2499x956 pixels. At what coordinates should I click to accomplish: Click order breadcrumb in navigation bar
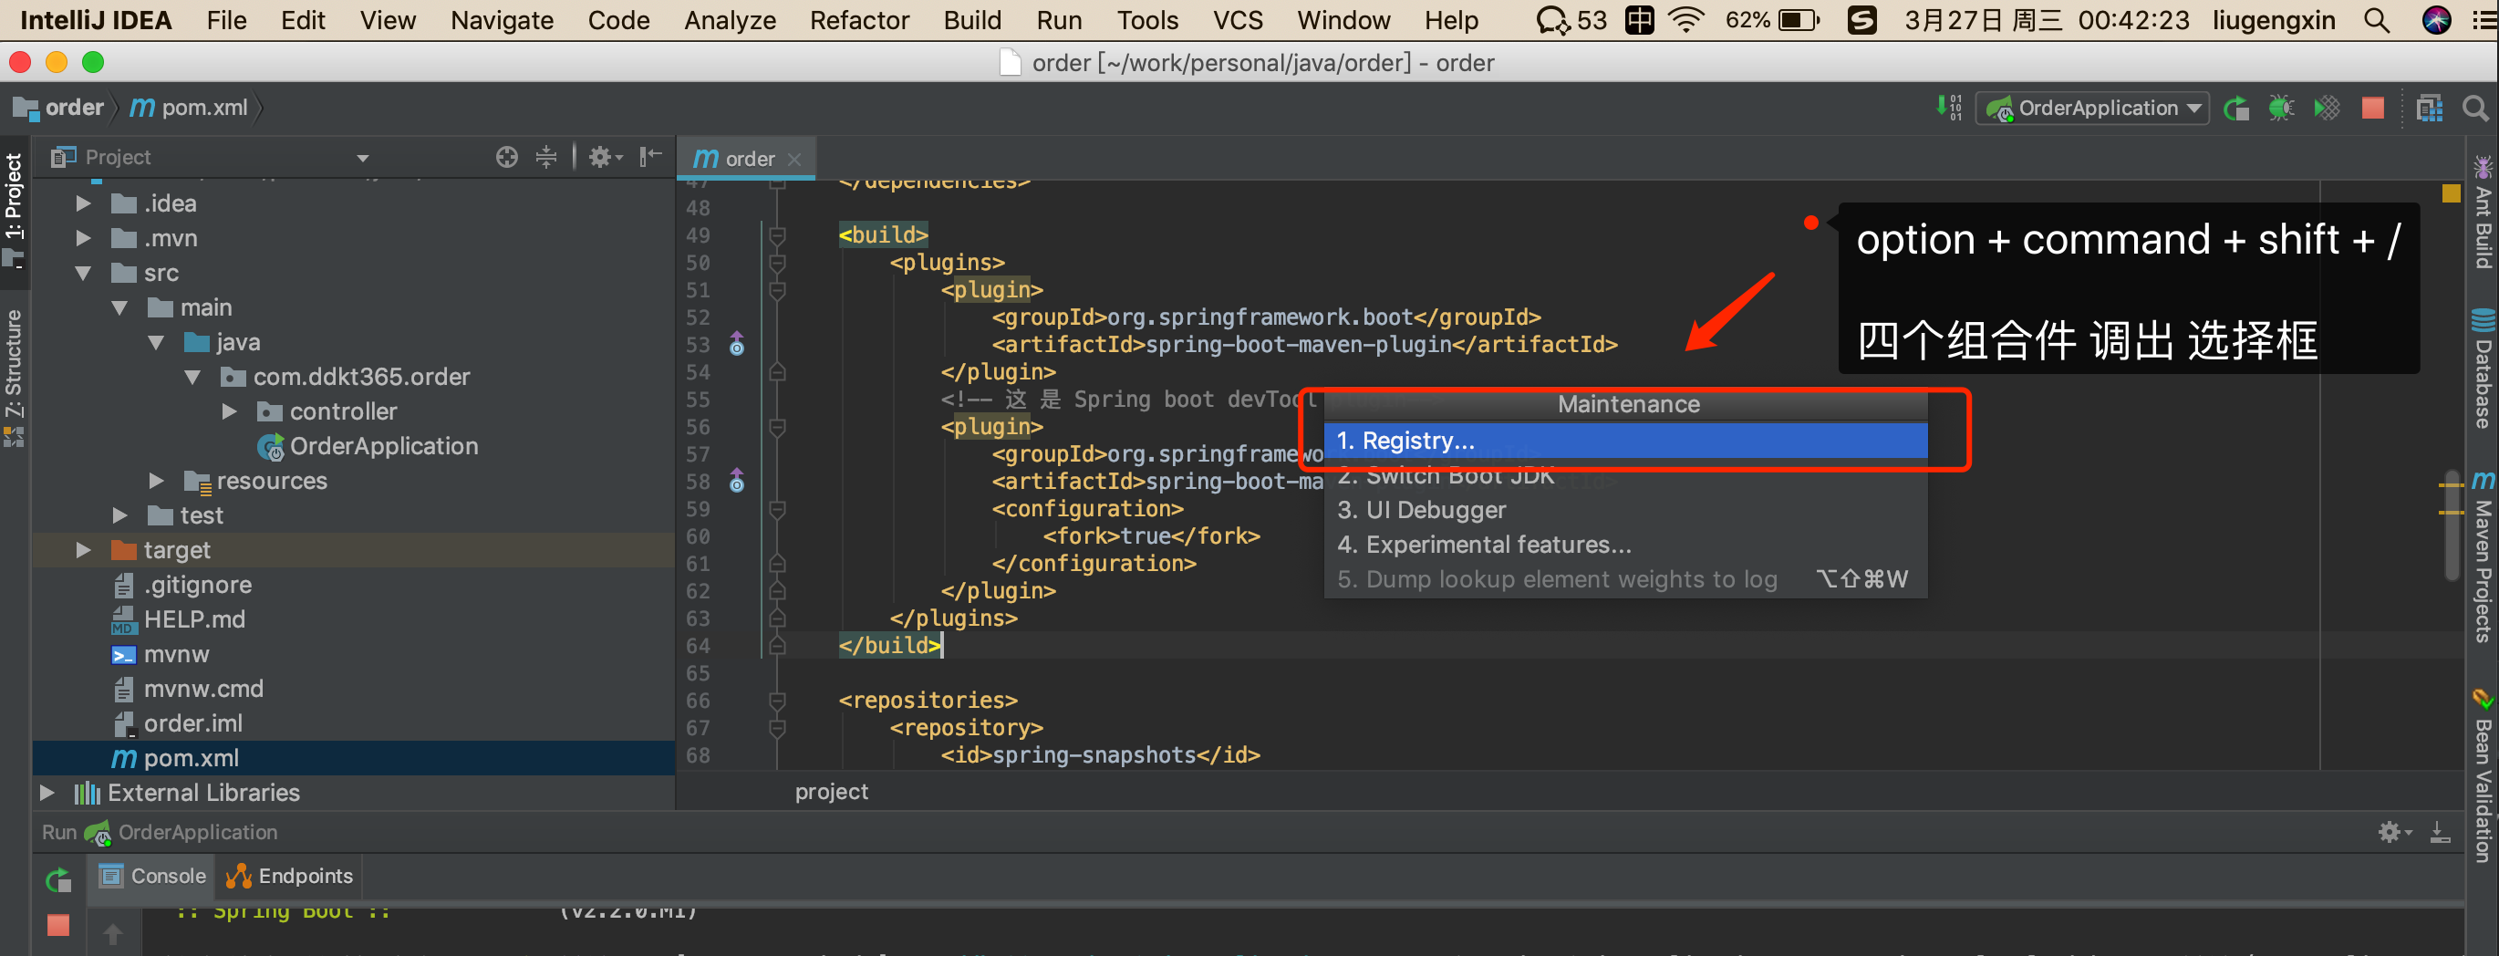point(59,108)
